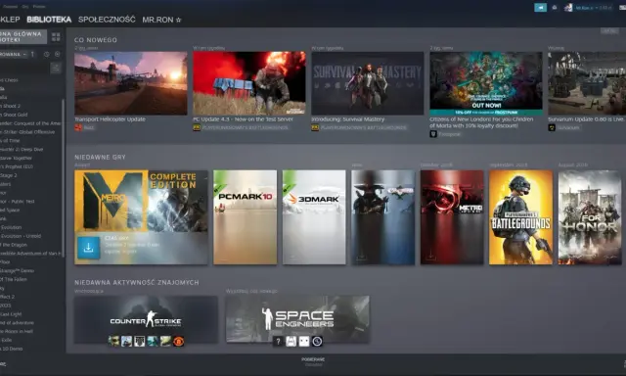Open the MR.RON profile tab
Viewport: 626px width, 376px height.
(x=161, y=20)
